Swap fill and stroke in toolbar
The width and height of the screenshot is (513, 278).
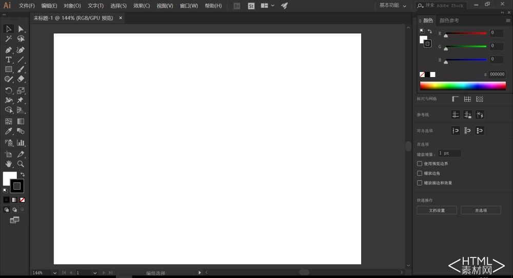pyautogui.click(x=22, y=174)
